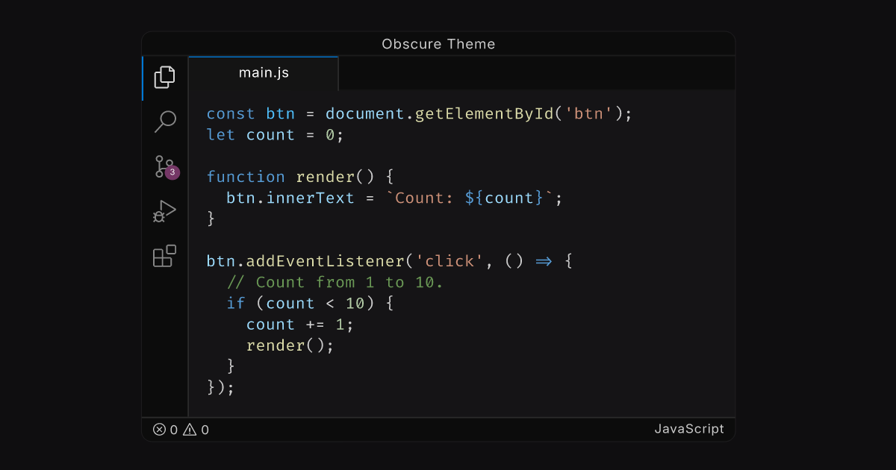
Task: Open the Explorer files icon
Action: pos(165,77)
